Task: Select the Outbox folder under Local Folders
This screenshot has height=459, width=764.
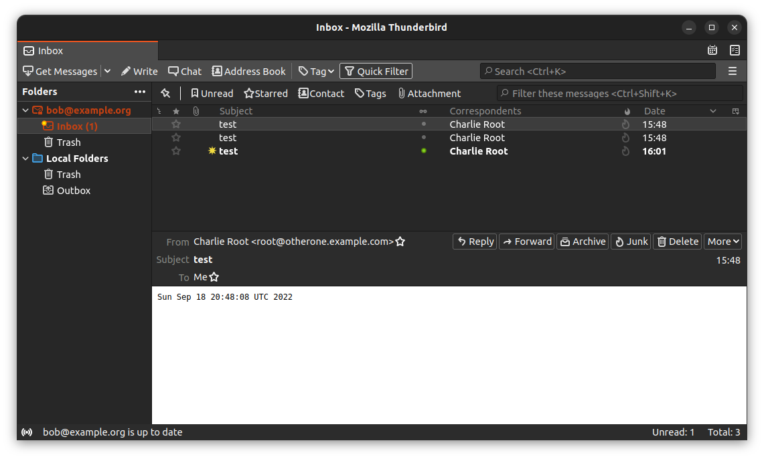Action: pyautogui.click(x=73, y=191)
